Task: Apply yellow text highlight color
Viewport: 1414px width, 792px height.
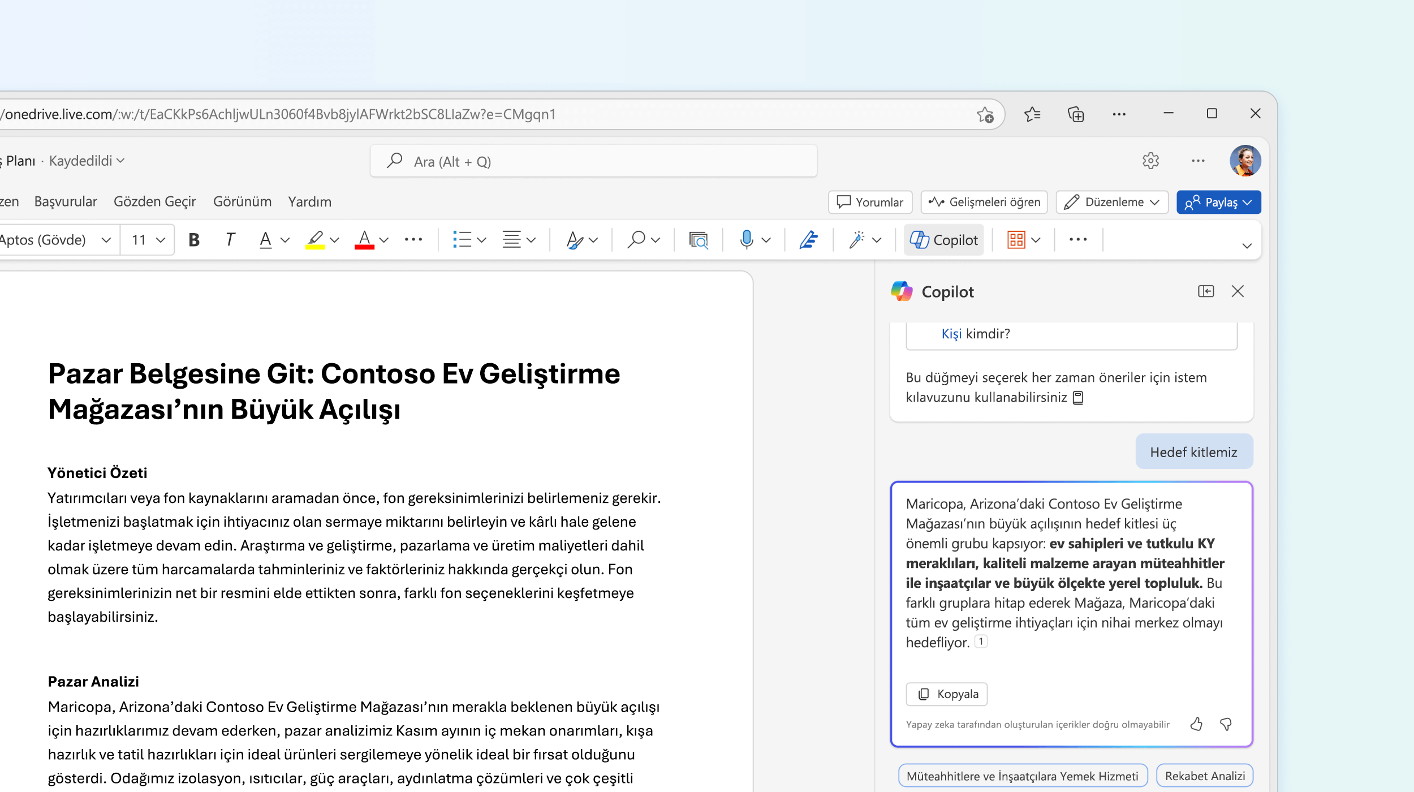Action: tap(315, 240)
